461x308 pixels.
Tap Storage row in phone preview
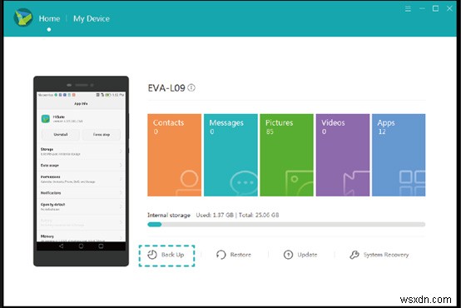pyautogui.click(x=81, y=152)
